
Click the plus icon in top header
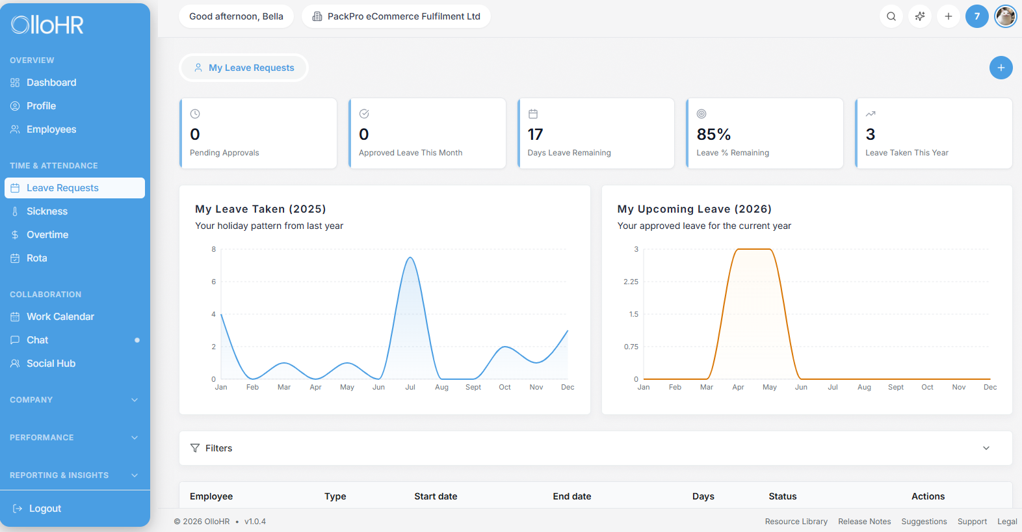949,16
